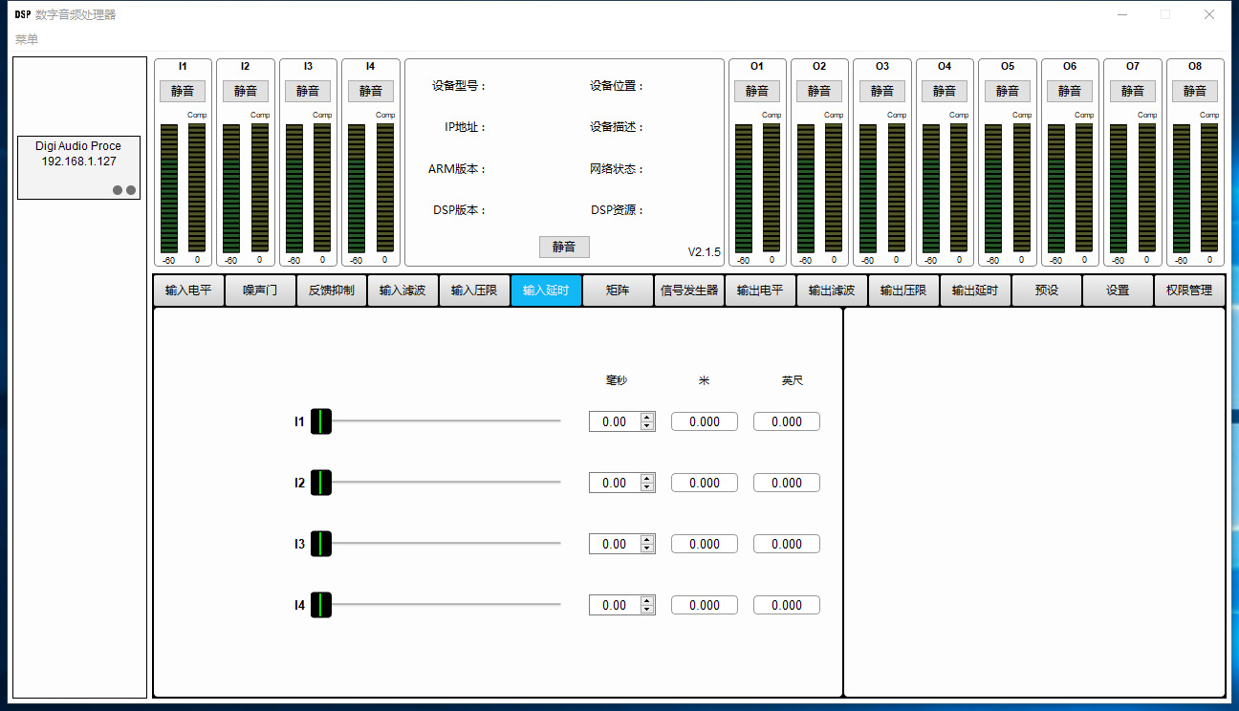
Task: Focus the I1 米 distance field
Action: click(x=705, y=421)
